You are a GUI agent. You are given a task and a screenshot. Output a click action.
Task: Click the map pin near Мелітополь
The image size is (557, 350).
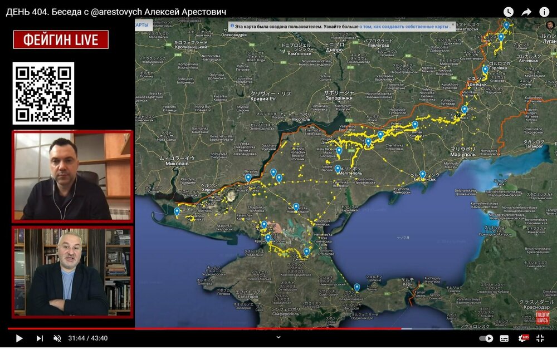click(338, 168)
